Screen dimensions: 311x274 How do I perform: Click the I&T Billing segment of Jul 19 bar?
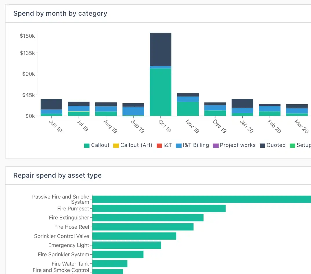[79, 109]
